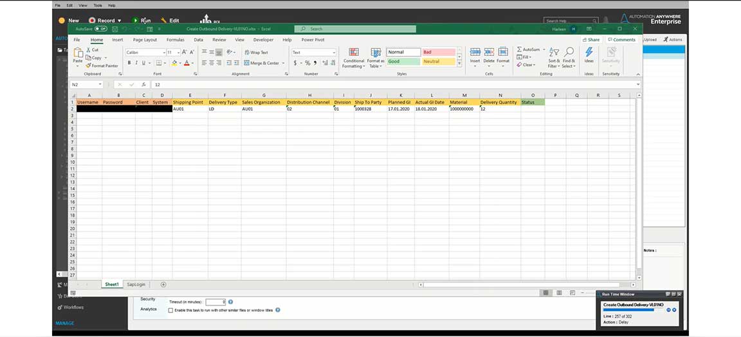The height and width of the screenshot is (337, 741).
Task: Click the Share button
Action: (x=590, y=40)
